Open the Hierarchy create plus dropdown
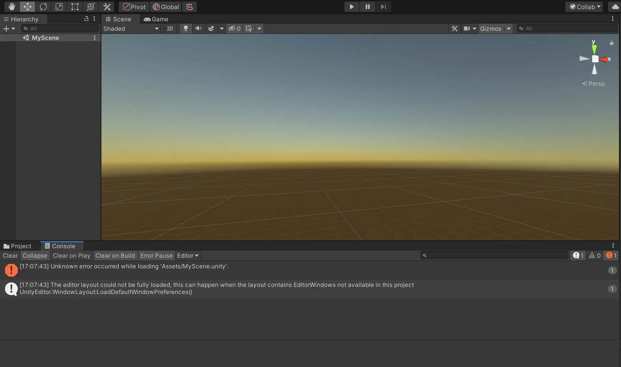 9,28
